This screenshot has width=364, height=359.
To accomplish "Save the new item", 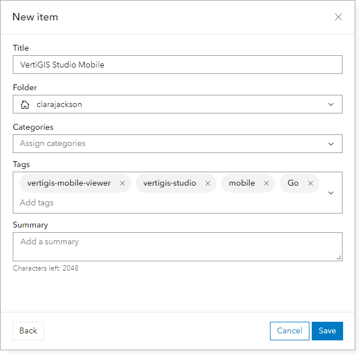I will [x=327, y=331].
